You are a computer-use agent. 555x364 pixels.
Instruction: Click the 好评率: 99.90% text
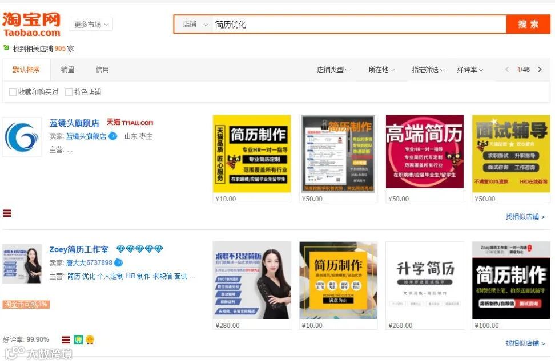26,339
